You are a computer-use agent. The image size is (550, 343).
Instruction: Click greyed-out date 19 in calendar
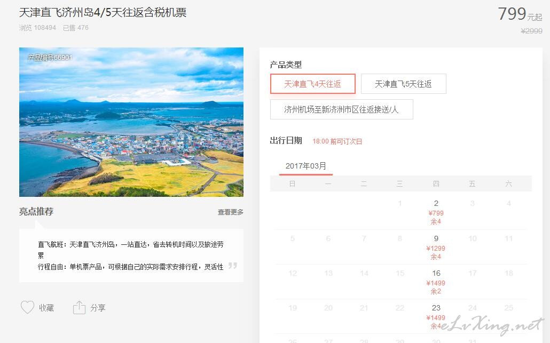coord(293,308)
